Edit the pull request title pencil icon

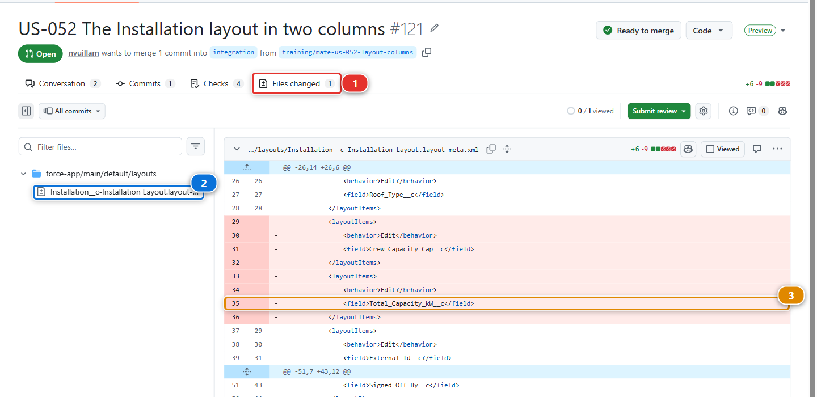435,28
